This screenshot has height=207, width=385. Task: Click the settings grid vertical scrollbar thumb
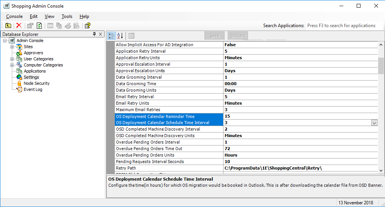[x=381, y=66]
